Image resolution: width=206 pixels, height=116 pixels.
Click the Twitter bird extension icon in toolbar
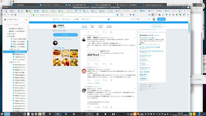(x=170, y=15)
